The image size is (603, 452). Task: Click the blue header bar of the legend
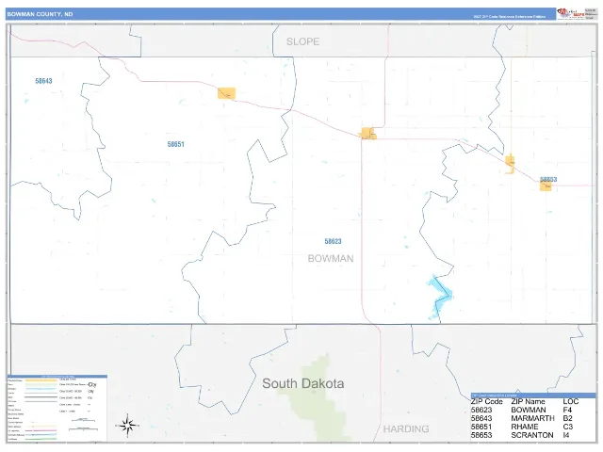pyautogui.click(x=57, y=377)
